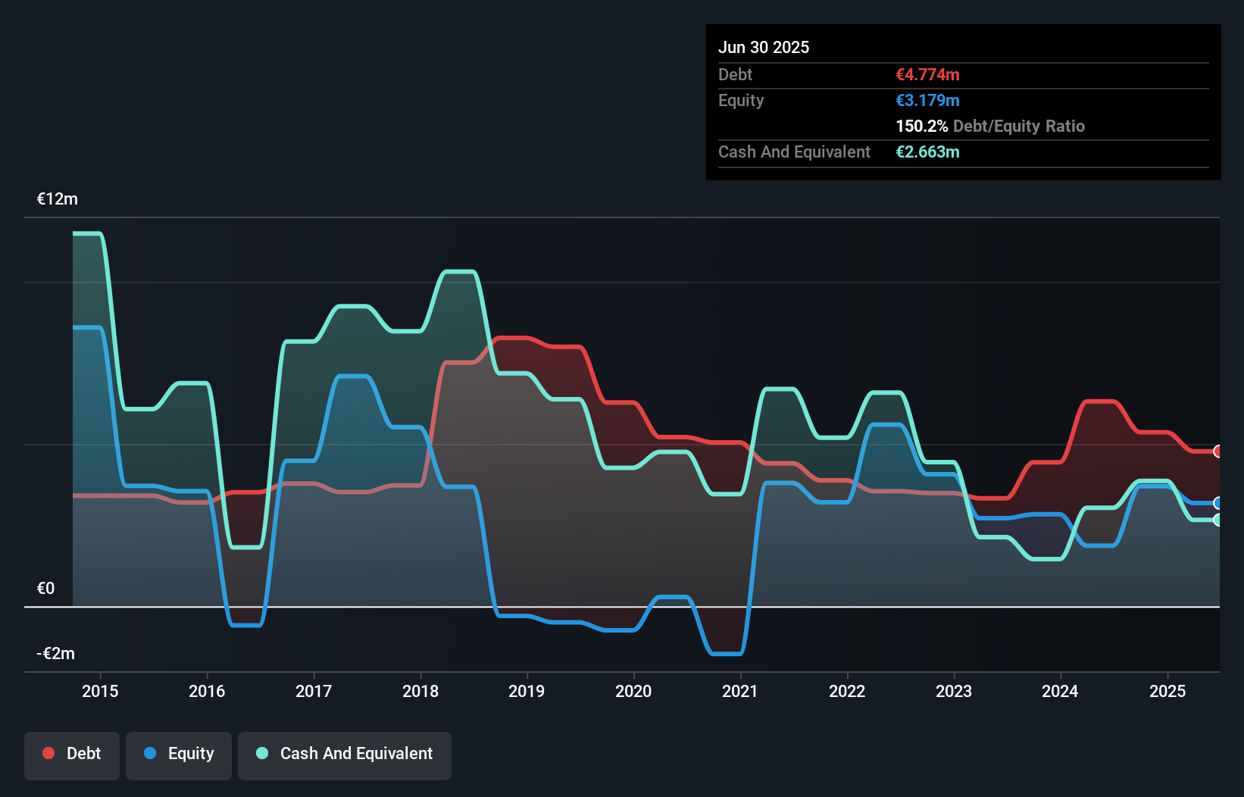Select the teal cash endpoint marker on chart edge
This screenshot has height=797, width=1244.
click(x=1218, y=520)
